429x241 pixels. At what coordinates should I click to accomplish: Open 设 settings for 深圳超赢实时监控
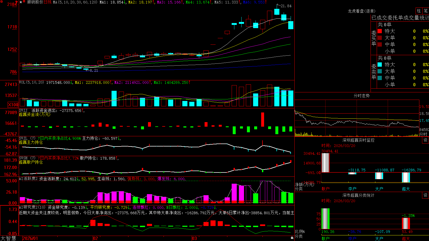[426, 140]
